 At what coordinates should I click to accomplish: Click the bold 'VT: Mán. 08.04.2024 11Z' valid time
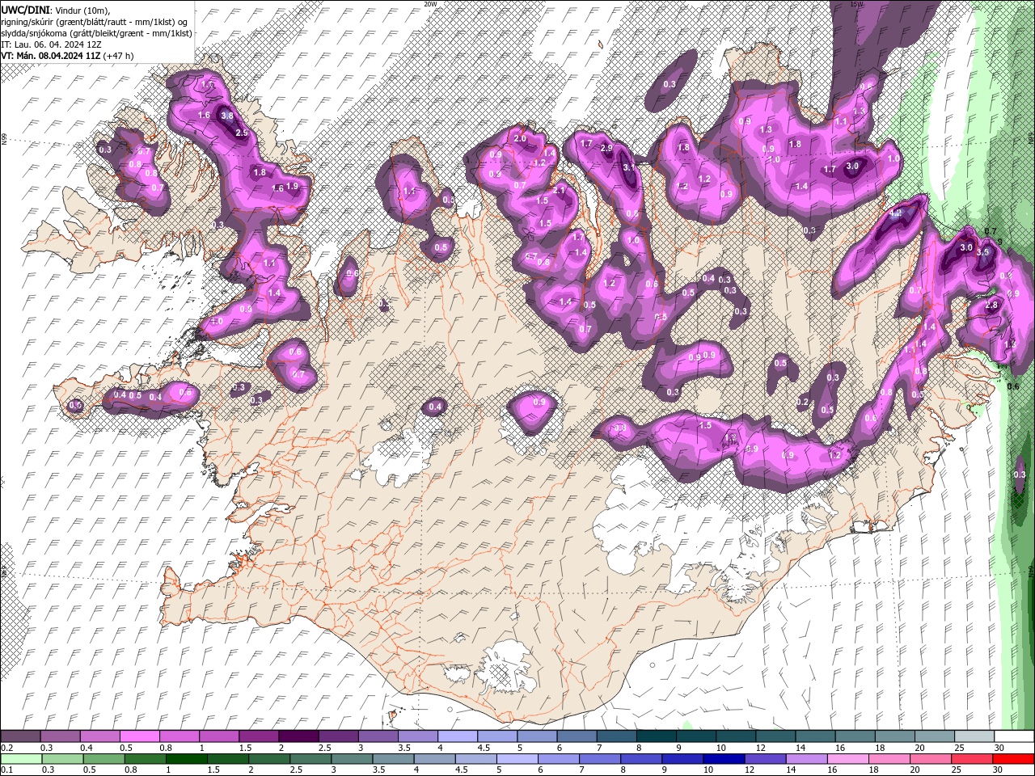tap(50, 56)
